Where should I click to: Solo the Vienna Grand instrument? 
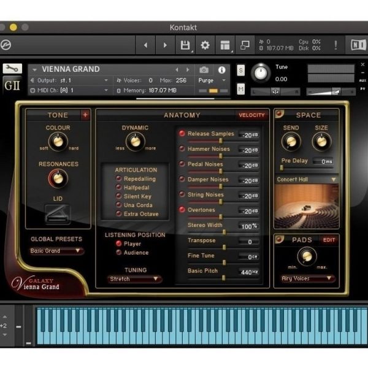[x=240, y=70]
